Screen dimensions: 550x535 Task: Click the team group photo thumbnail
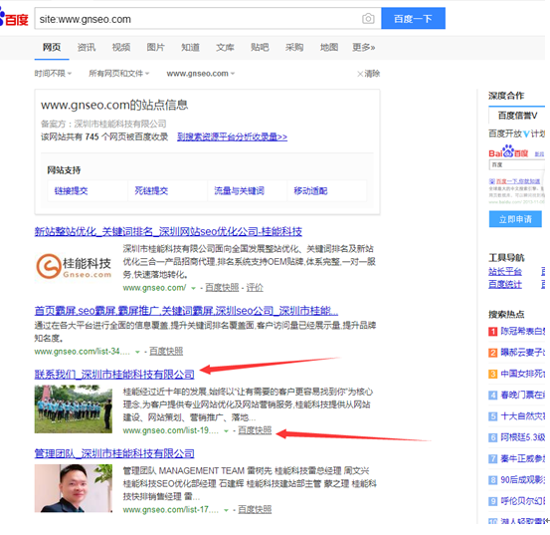[x=74, y=408]
